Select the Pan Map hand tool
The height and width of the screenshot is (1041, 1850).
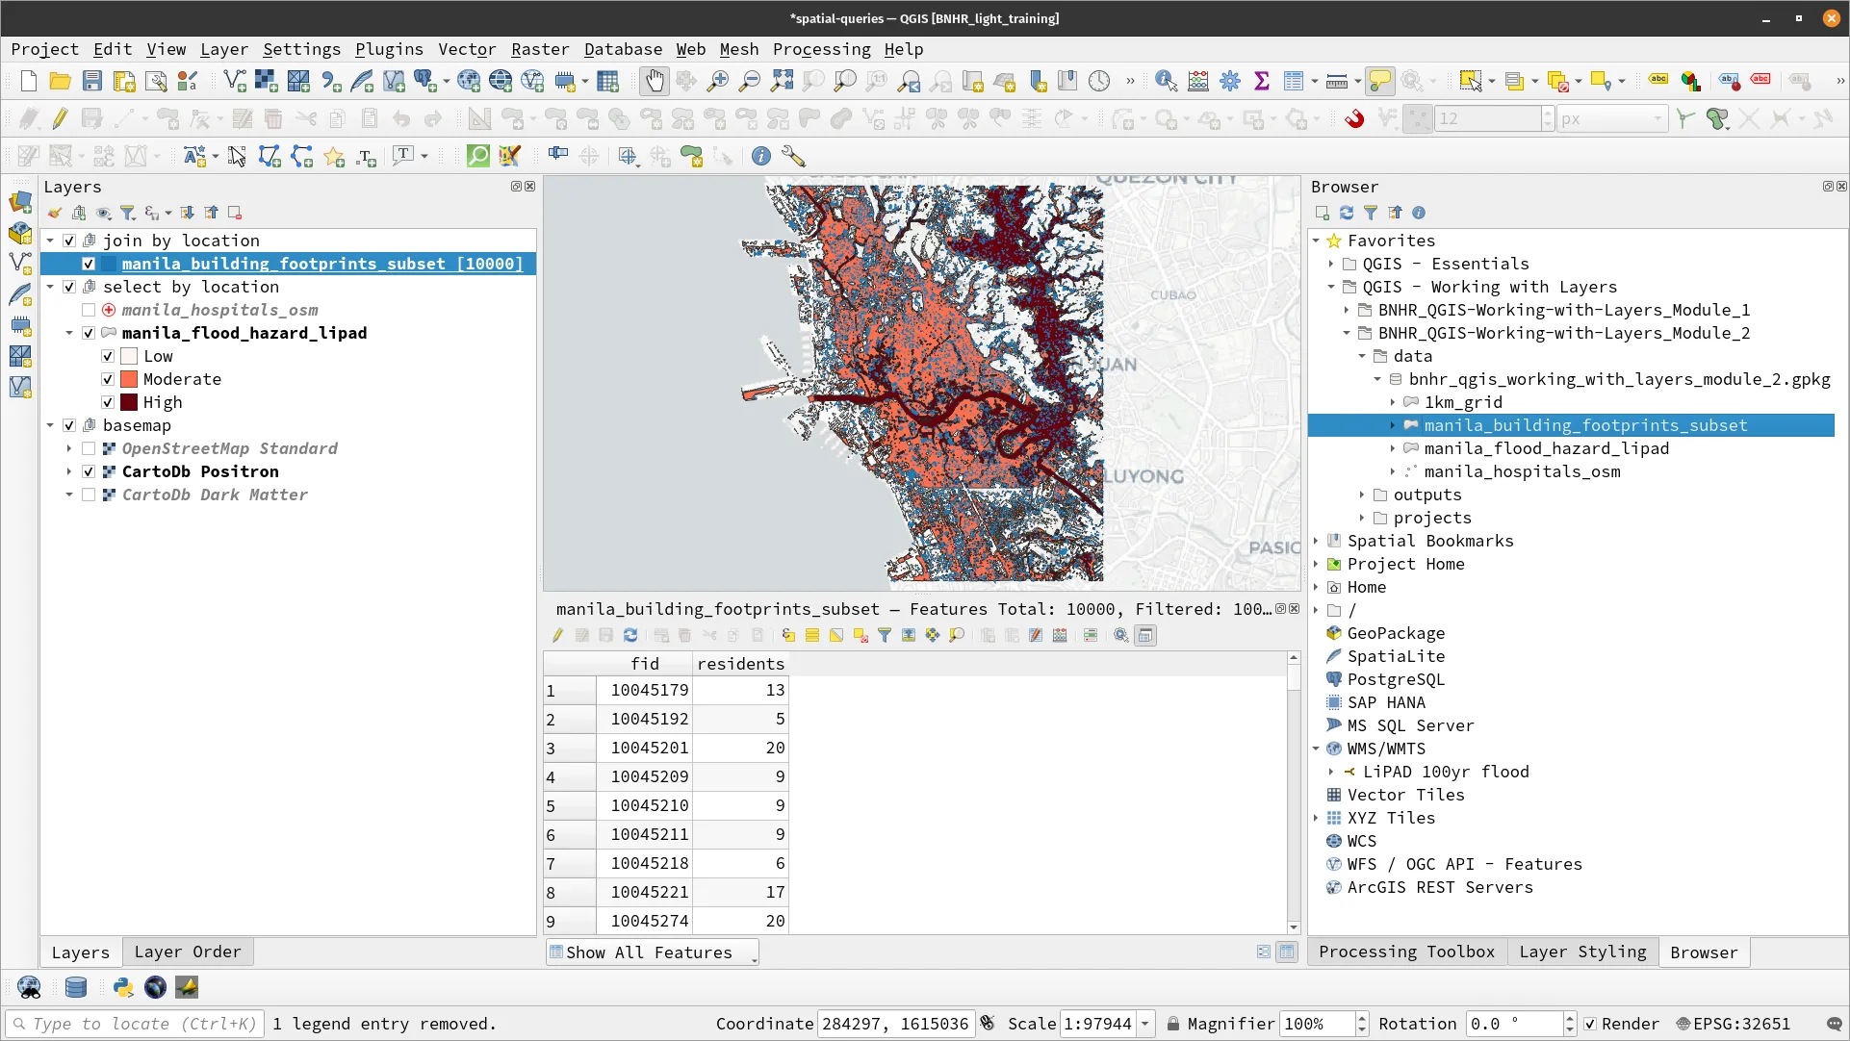(655, 82)
